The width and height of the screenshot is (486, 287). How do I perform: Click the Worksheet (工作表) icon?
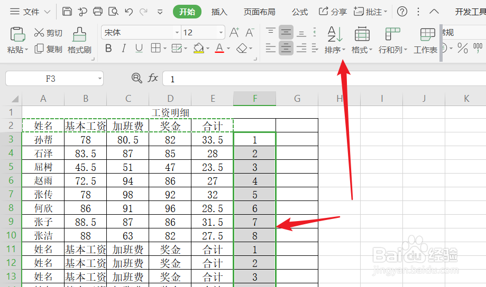point(428,34)
